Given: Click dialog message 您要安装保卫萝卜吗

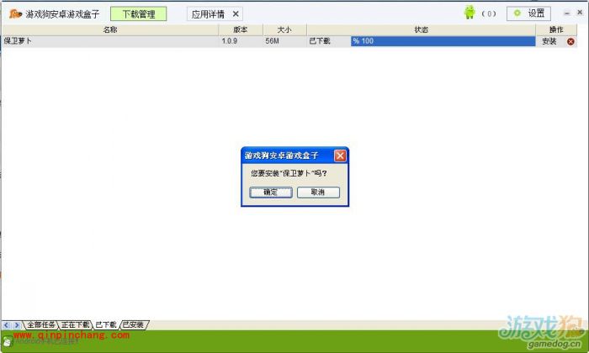Looking at the screenshot, I should coord(289,173).
